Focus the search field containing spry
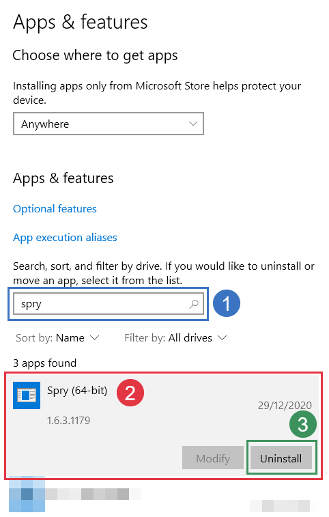This screenshot has width=329, height=517. click(109, 304)
